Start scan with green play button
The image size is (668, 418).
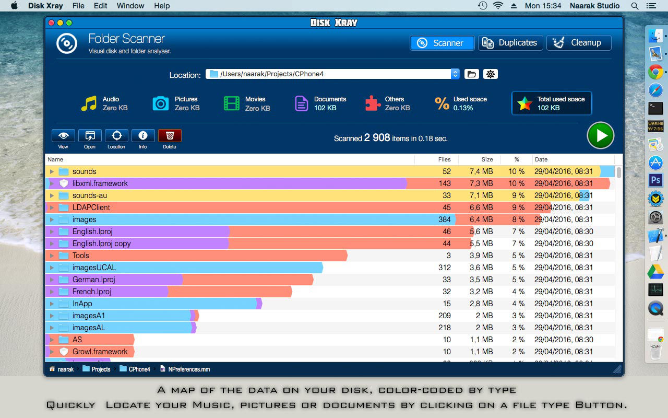coord(600,136)
